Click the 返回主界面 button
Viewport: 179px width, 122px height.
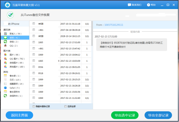tap(19, 115)
